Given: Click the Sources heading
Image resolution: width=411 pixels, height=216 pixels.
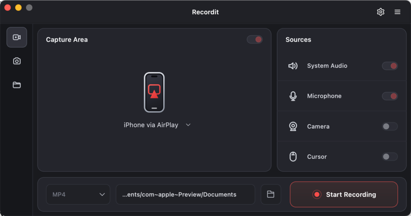Looking at the screenshot, I should [x=298, y=40].
